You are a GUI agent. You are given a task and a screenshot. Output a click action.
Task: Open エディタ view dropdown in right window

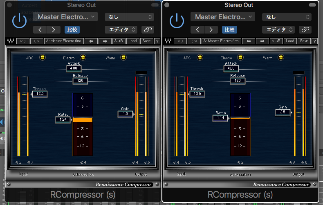coord(278,30)
